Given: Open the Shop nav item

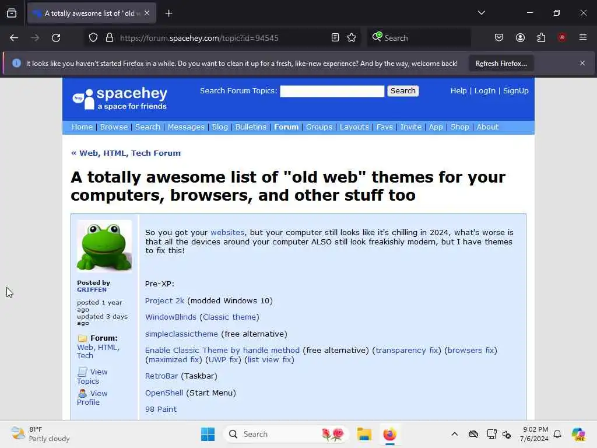Looking at the screenshot, I should tap(459, 127).
